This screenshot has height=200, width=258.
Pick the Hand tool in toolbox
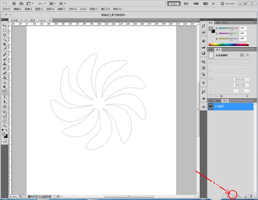tap(5, 121)
